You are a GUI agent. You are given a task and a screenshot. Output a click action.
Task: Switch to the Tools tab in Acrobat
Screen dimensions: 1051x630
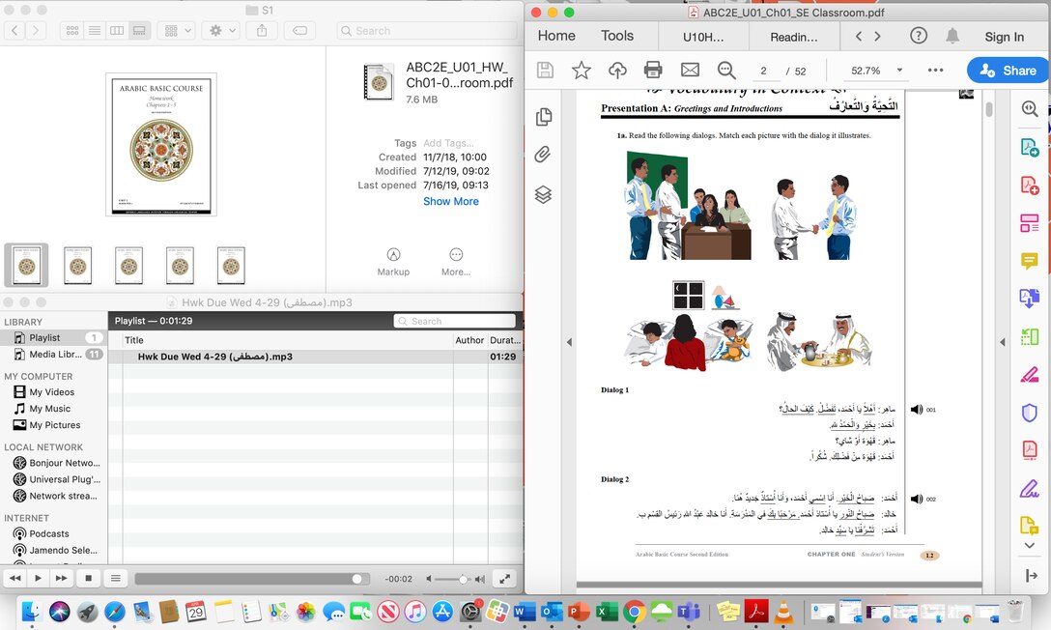pos(616,35)
